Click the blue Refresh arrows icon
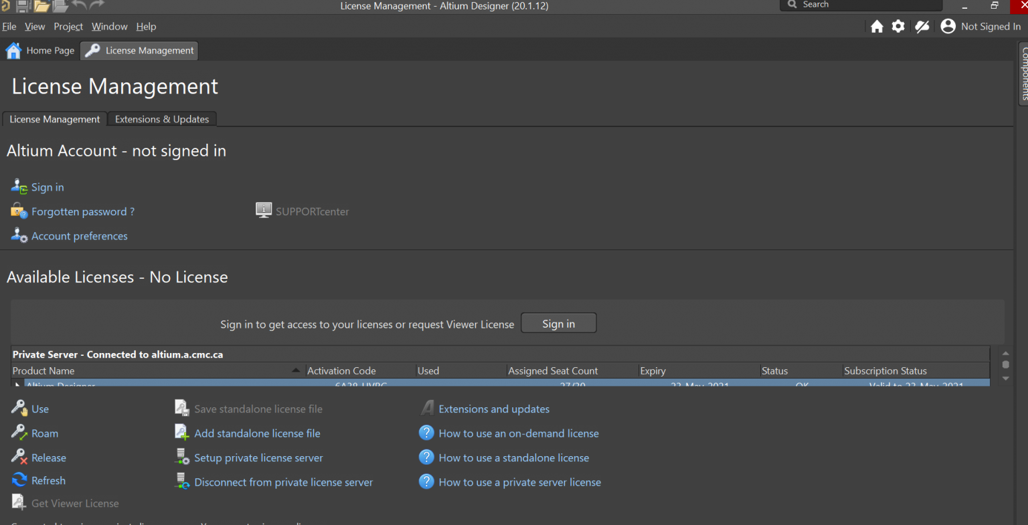1028x525 pixels. point(19,480)
